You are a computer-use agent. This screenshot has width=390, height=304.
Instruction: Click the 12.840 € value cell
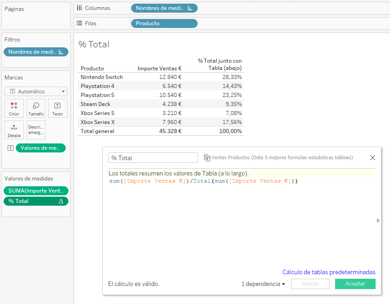tap(170, 77)
